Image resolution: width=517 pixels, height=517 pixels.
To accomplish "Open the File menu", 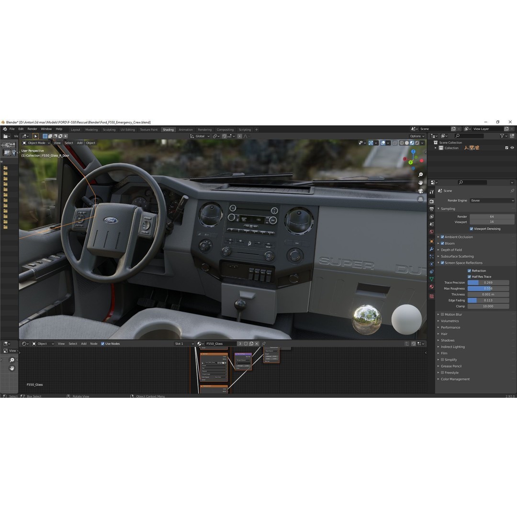I will click(x=12, y=129).
